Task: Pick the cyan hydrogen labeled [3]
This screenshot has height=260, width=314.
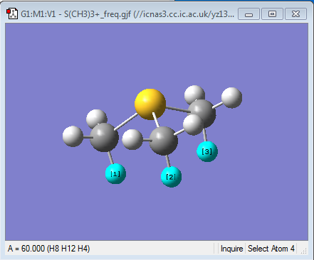Action: tap(207, 151)
